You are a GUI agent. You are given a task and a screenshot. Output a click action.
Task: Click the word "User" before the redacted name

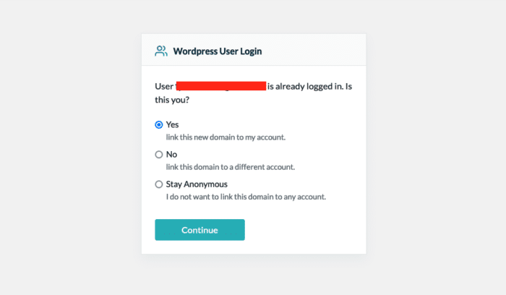pyautogui.click(x=164, y=86)
